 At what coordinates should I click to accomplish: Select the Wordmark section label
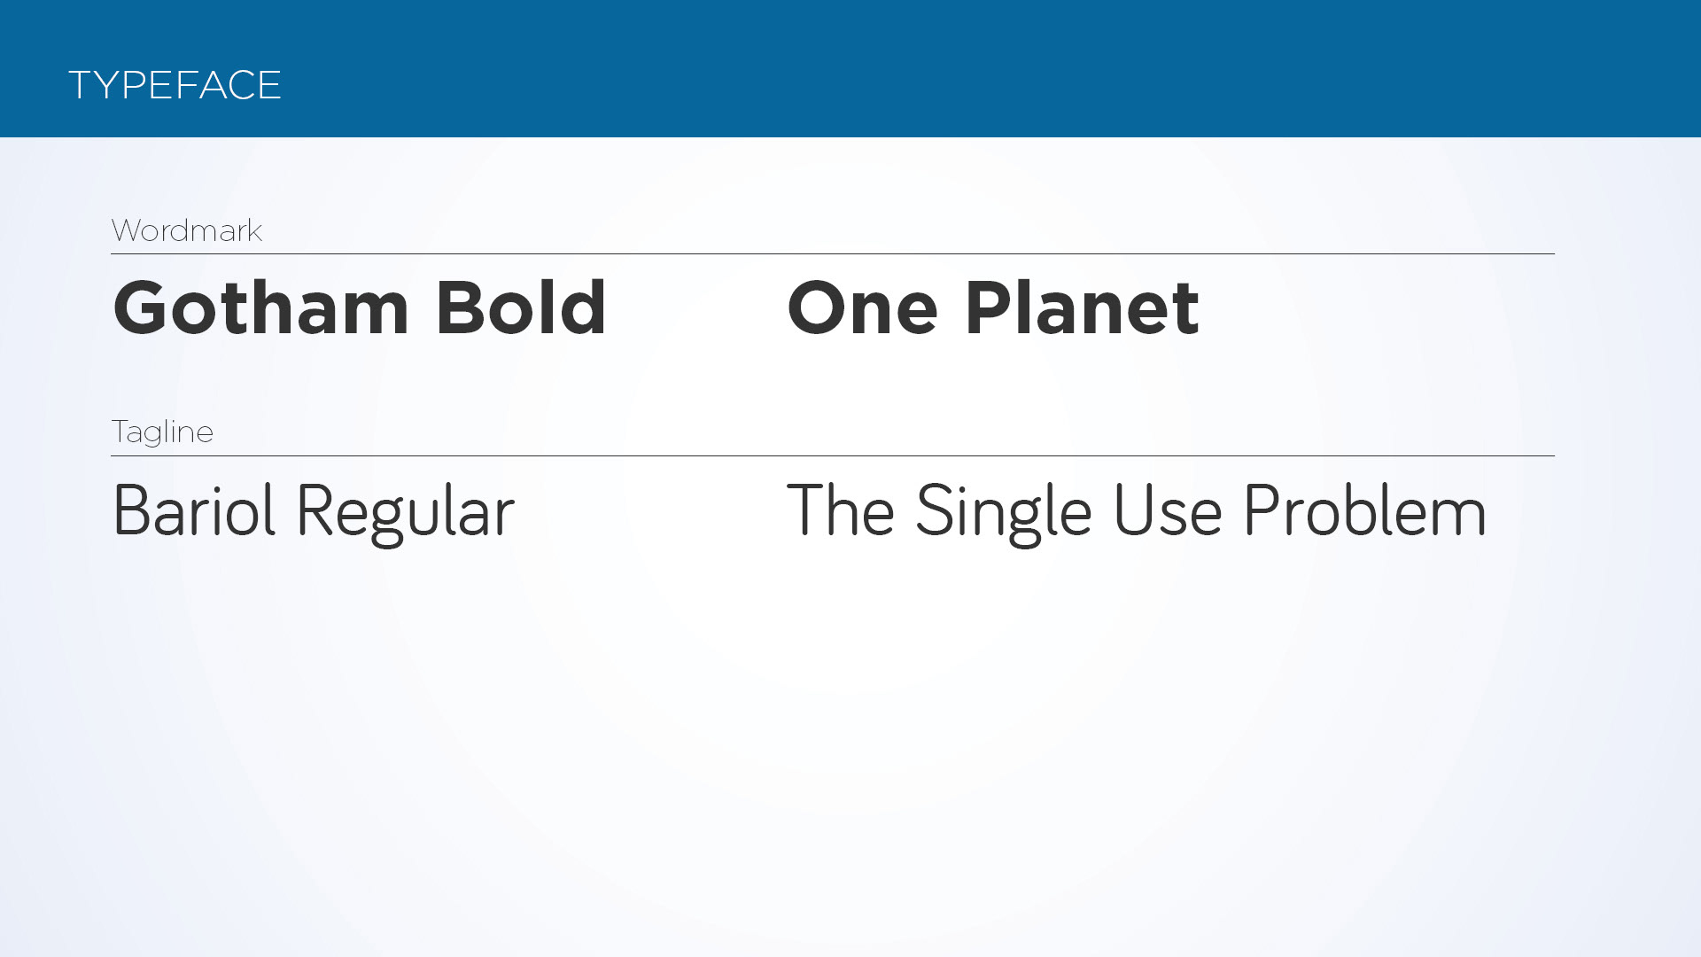(187, 230)
